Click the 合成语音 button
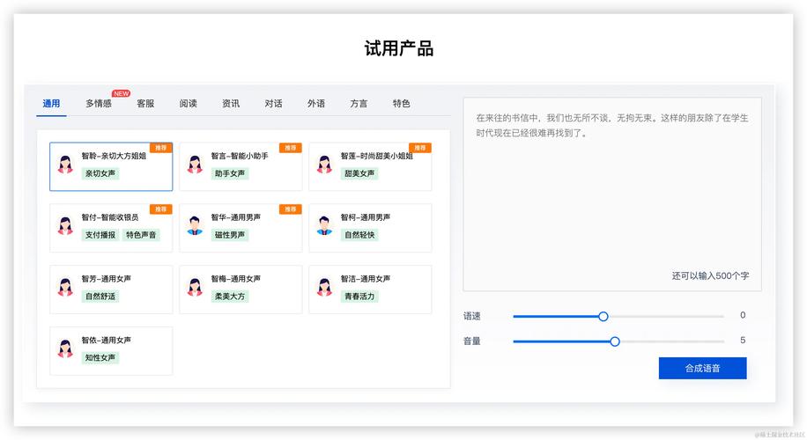The image size is (807, 440). tap(702, 368)
